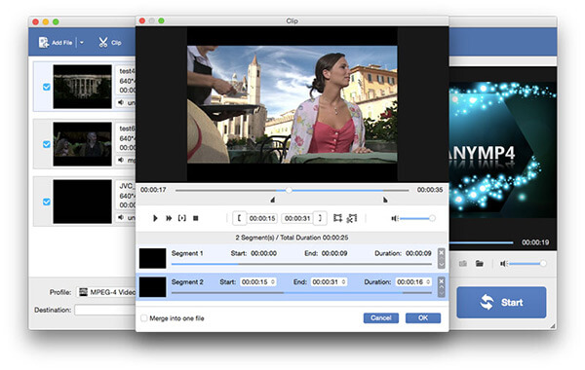This screenshot has width=585, height=370.
Task: Mute the main window preview speaker icon
Action: [504, 264]
